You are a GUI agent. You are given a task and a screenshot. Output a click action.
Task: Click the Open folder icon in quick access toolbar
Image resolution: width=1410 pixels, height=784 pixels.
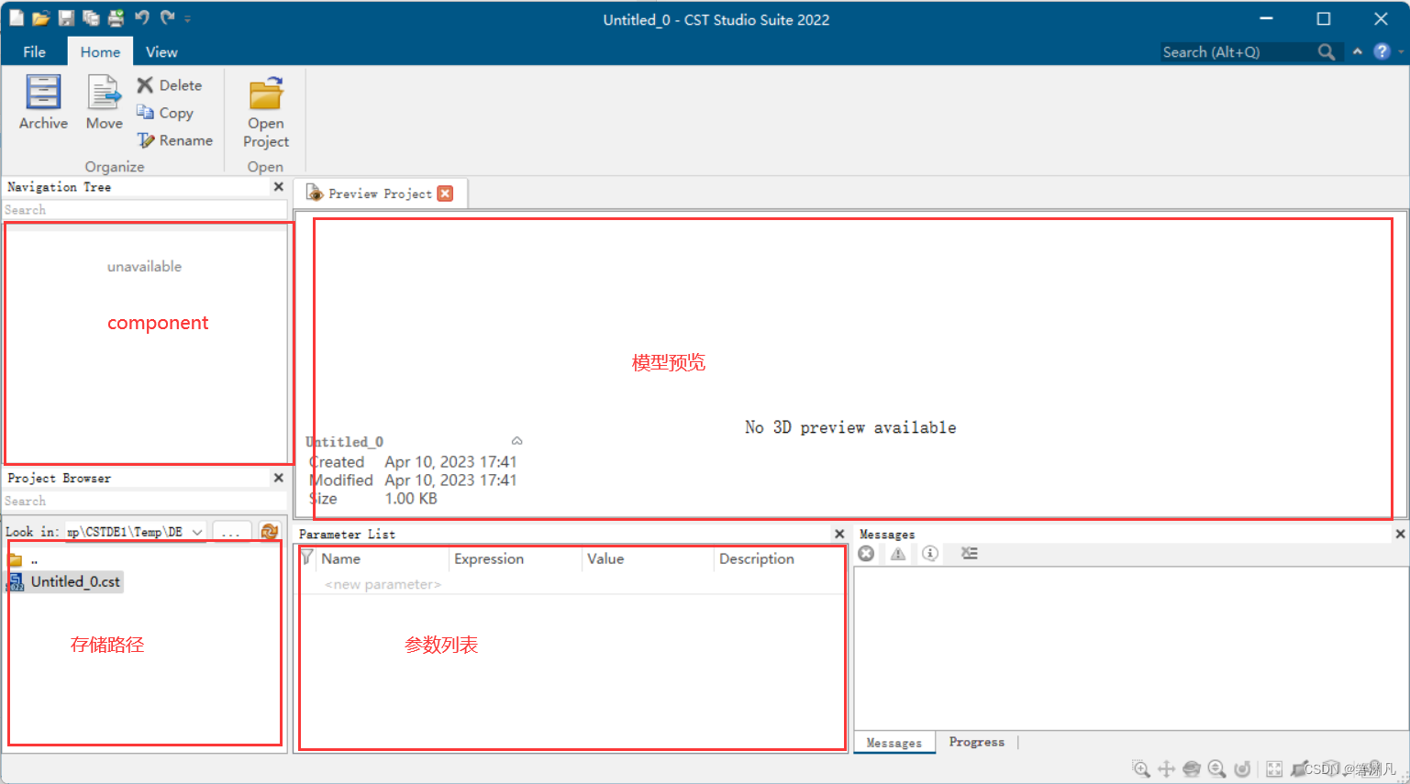pos(40,17)
